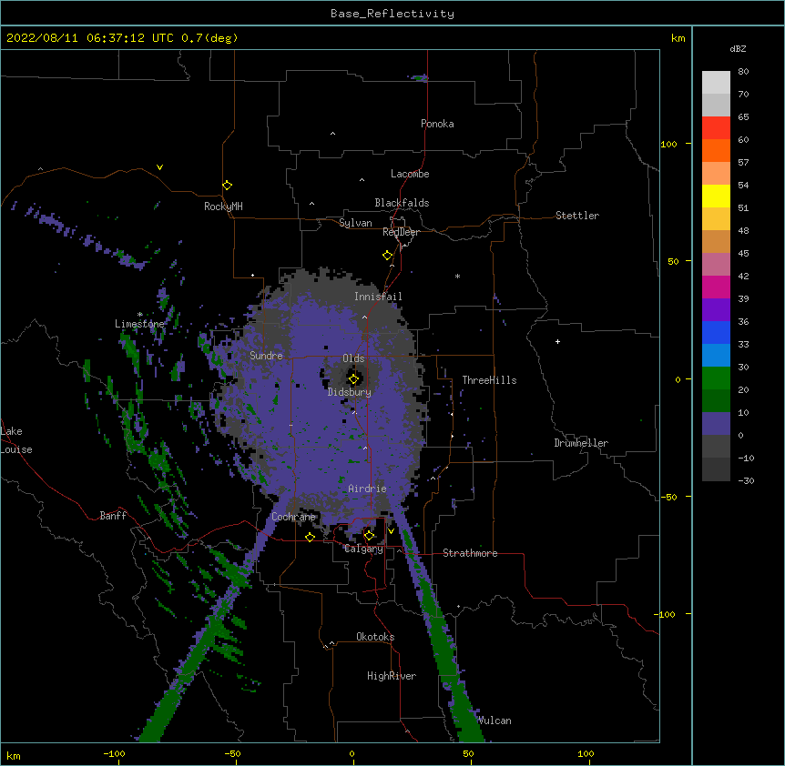Click the HighRiver city label
785x766 pixels.
point(392,676)
